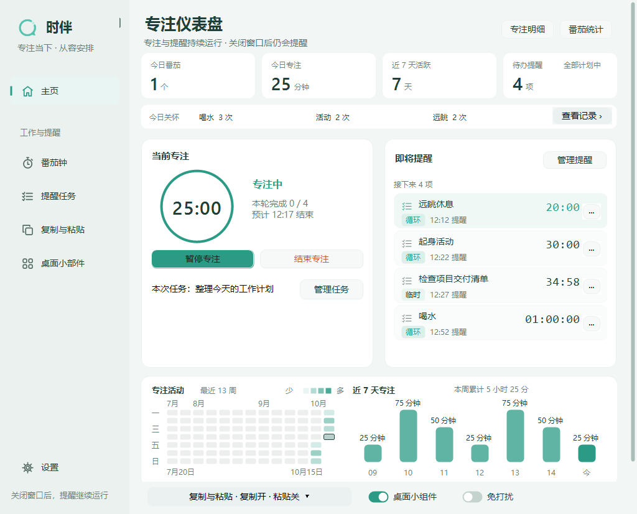Click the list icon of 起身活动 reminder
This screenshot has height=514, width=637.
pos(407,243)
